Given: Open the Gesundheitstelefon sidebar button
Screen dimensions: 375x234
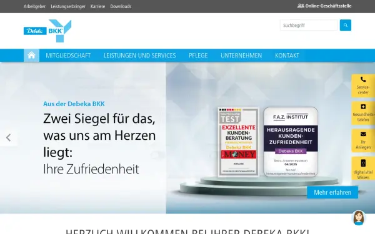Looking at the screenshot, I should tap(363, 113).
